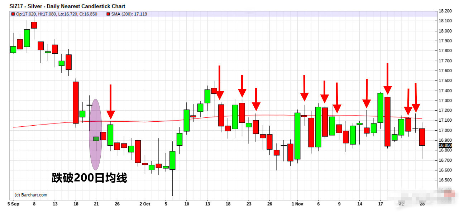The width and height of the screenshot is (464, 218).
Task: Open the (c) Barchart.com link
Action: (x=30, y=195)
